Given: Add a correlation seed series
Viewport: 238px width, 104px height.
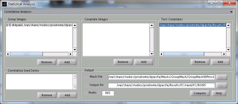Looking at the screenshot, I should [x=67, y=95].
